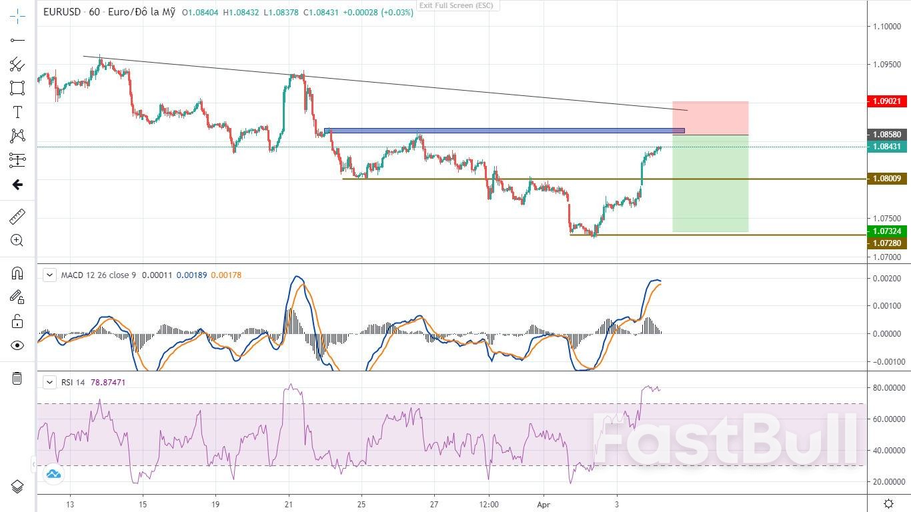Toggle lock all drawing tools

click(x=17, y=321)
